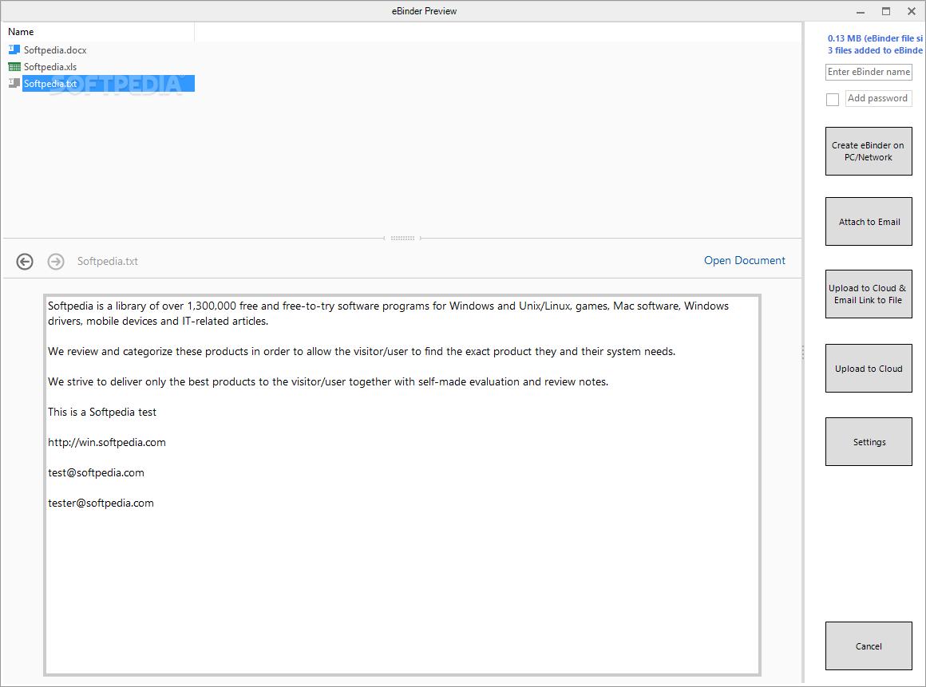Click the Upload to Cloud button
The width and height of the screenshot is (926, 687).
tap(869, 369)
